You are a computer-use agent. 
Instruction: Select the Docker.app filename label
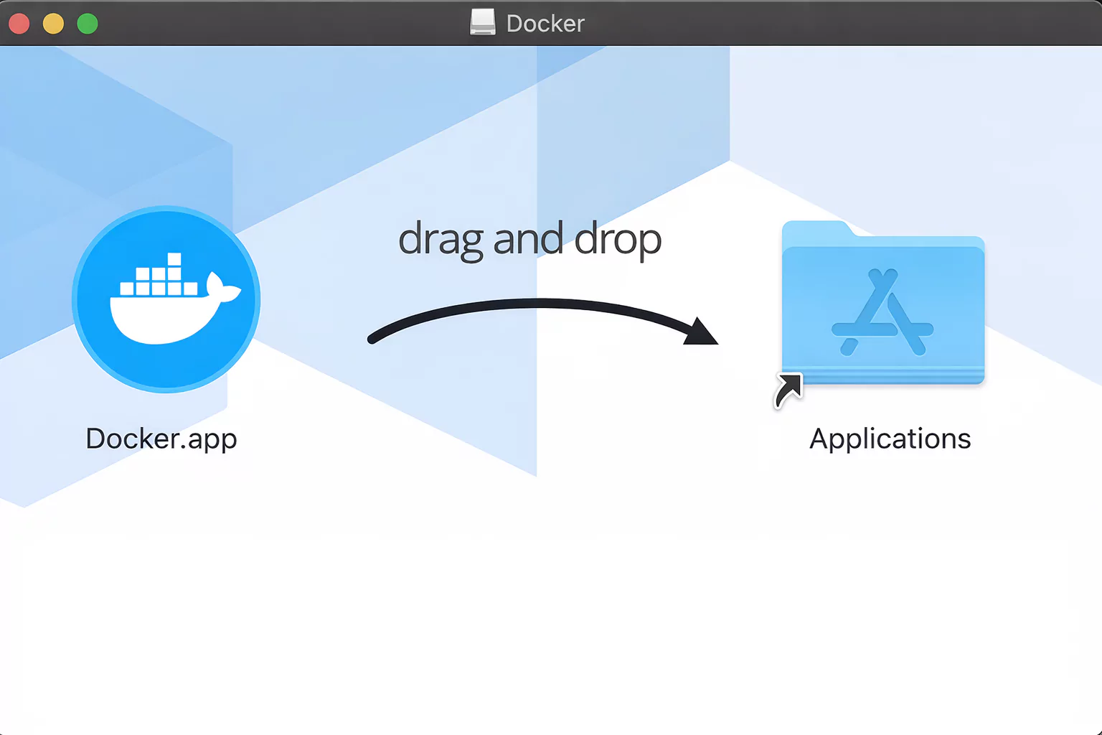click(161, 439)
